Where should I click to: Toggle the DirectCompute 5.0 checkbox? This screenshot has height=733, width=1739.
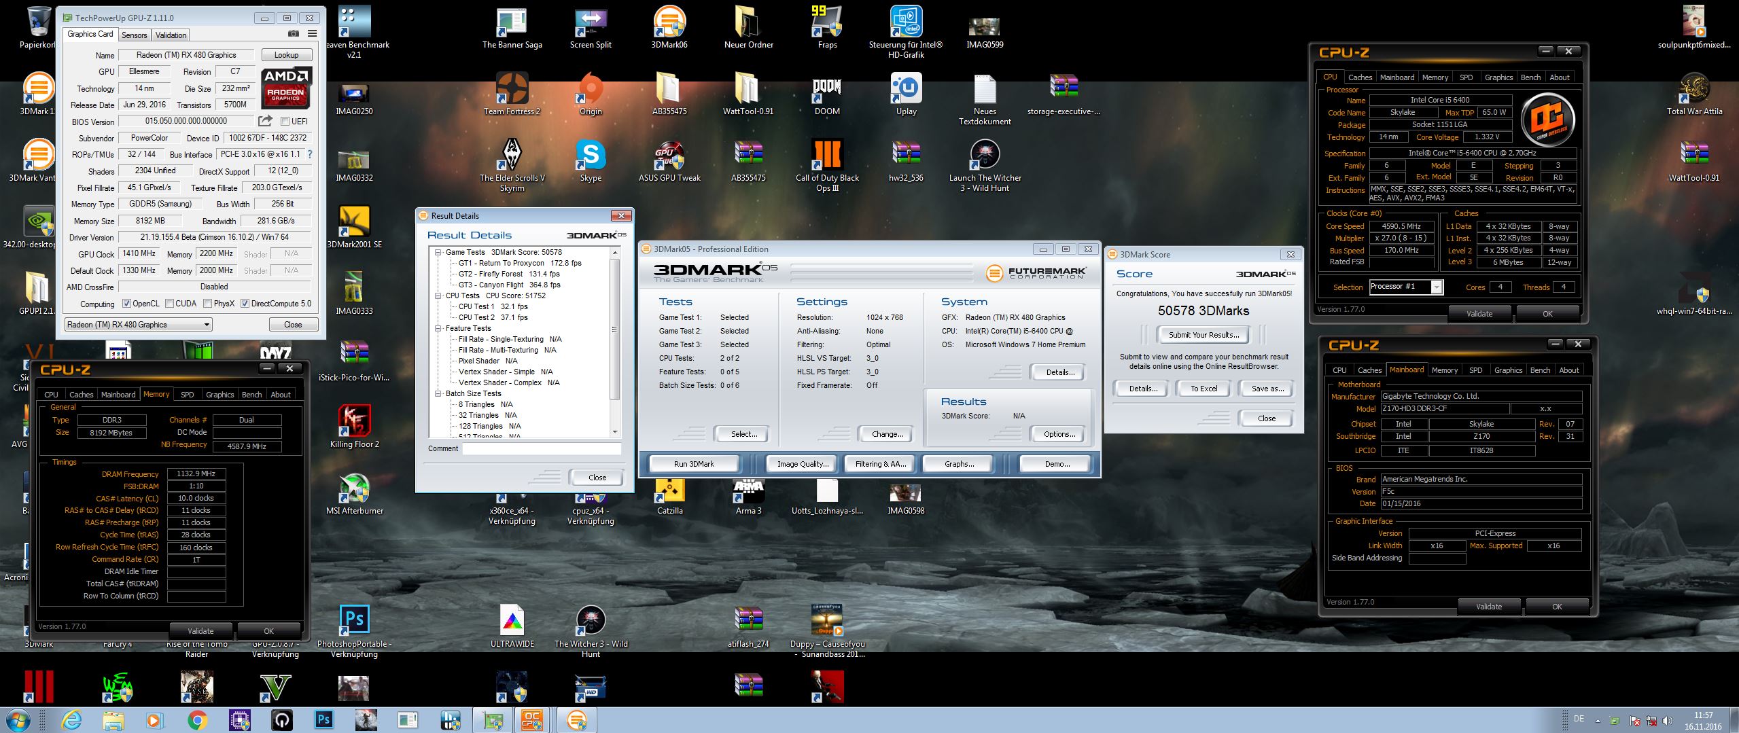pos(245,304)
